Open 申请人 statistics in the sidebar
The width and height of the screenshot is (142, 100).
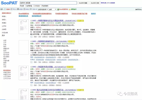(x=4, y=16)
